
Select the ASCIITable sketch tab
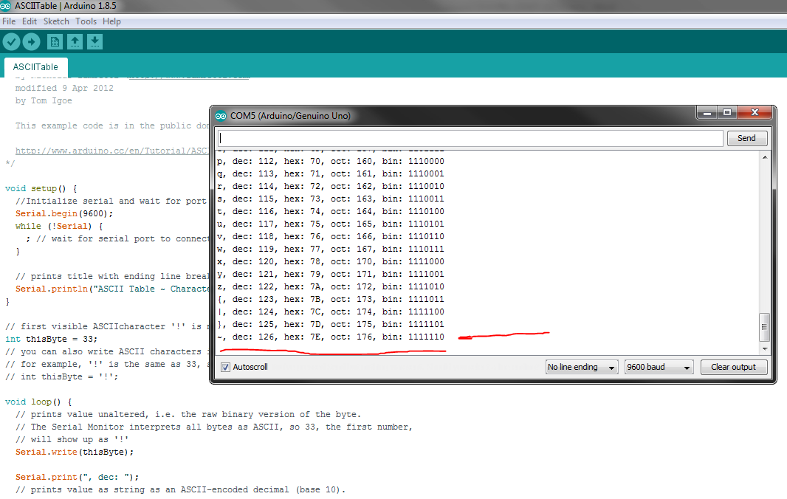click(35, 67)
